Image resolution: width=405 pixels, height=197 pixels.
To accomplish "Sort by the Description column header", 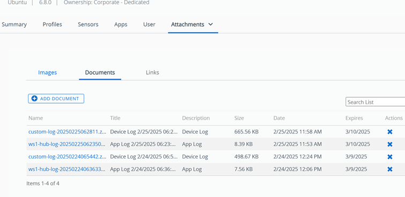I will 196,118.
